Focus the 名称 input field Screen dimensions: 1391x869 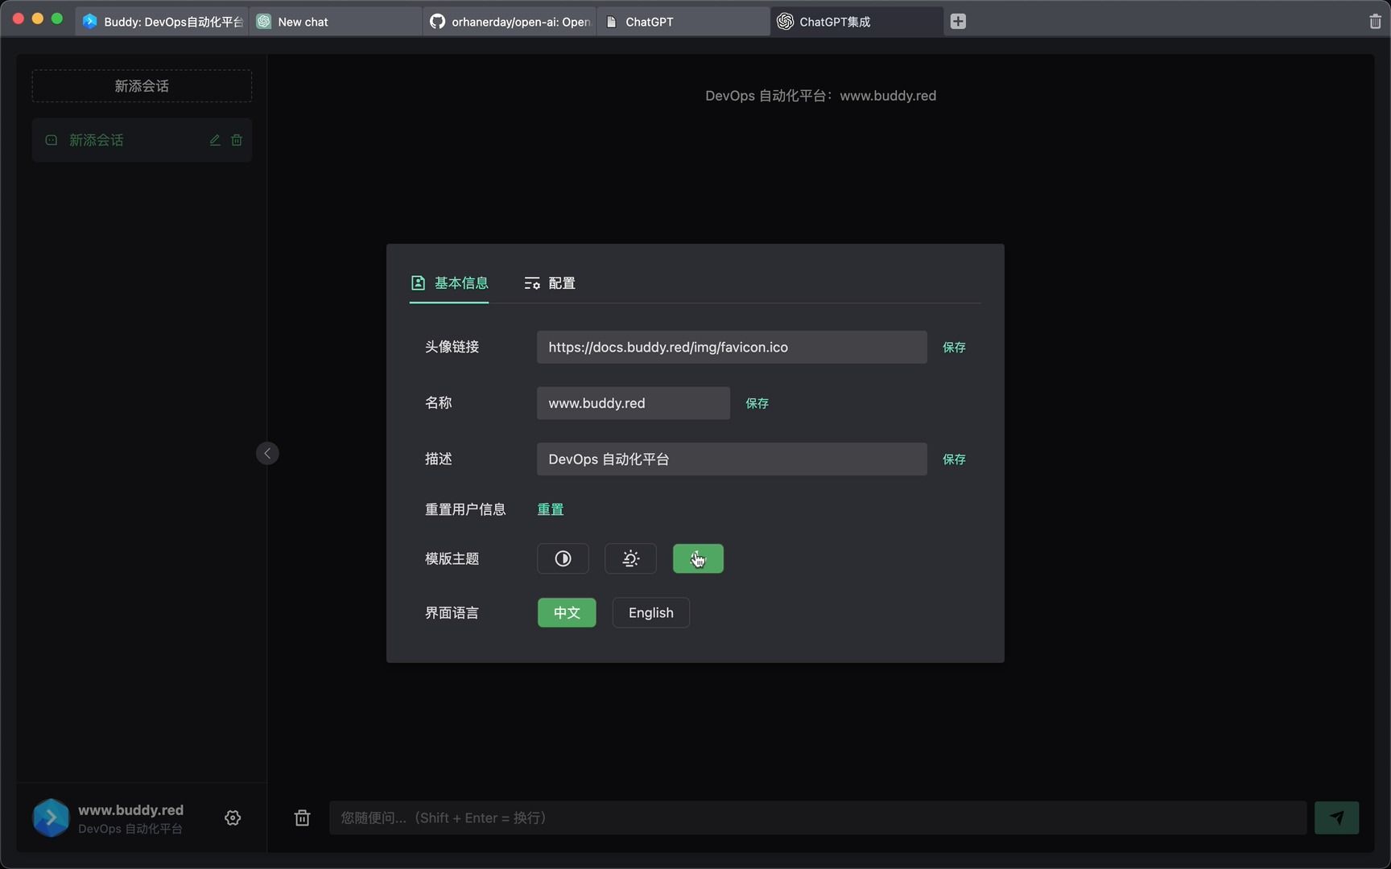tap(634, 403)
